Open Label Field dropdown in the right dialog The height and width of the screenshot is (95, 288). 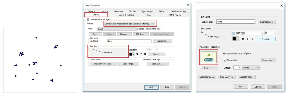coord(236,22)
